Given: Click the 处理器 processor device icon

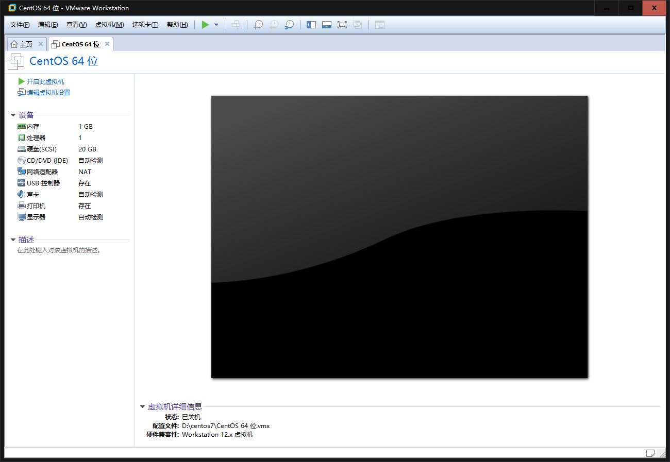Looking at the screenshot, I should (x=22, y=138).
